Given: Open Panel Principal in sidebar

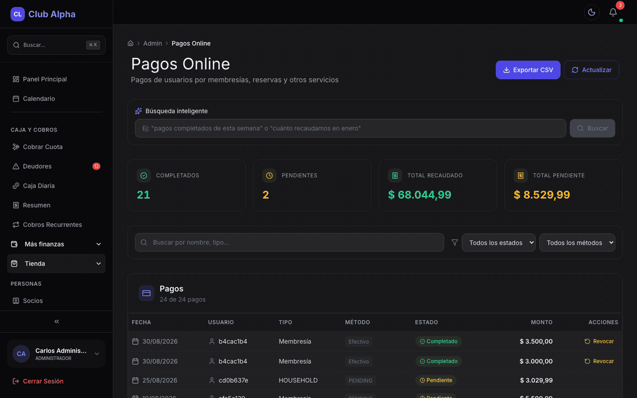Looking at the screenshot, I should [x=56, y=79].
